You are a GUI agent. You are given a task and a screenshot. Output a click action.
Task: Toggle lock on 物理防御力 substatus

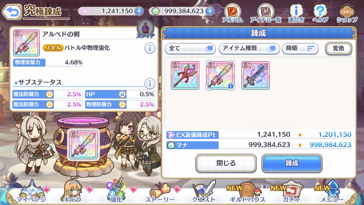pyautogui.click(x=122, y=104)
